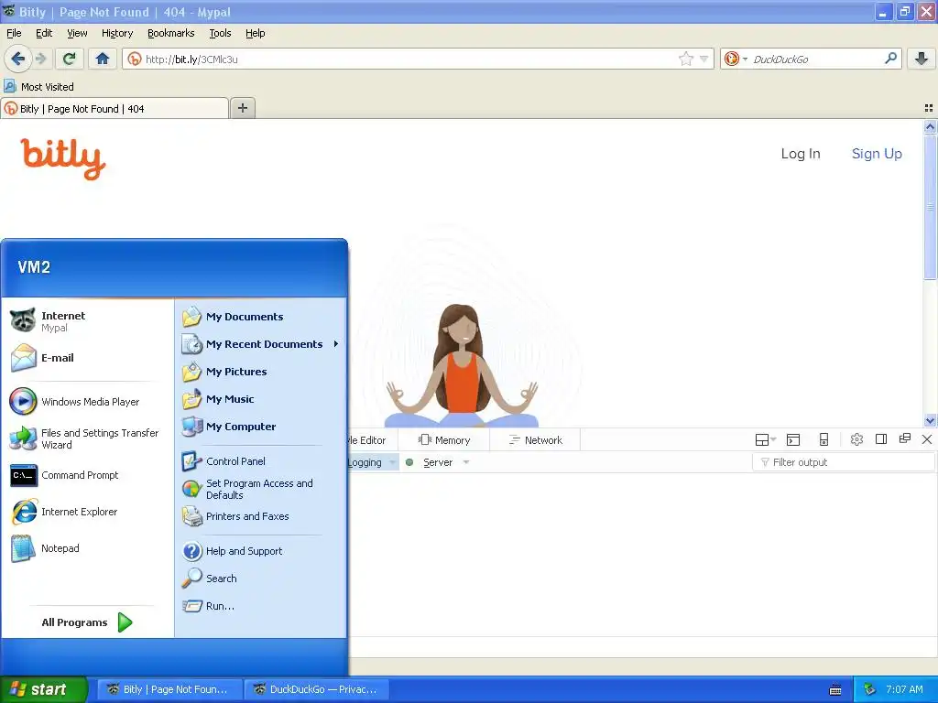Open the Bookmarks menu

coord(171,33)
